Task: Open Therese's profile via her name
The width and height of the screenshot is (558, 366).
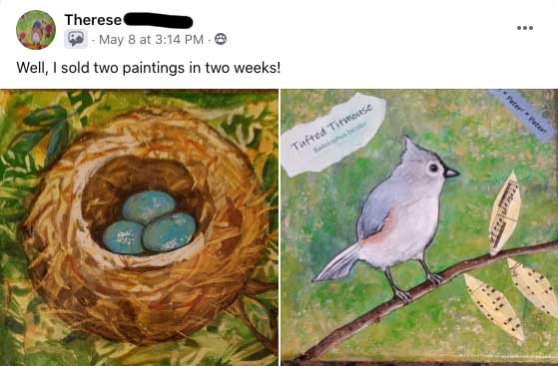Action: [x=93, y=20]
